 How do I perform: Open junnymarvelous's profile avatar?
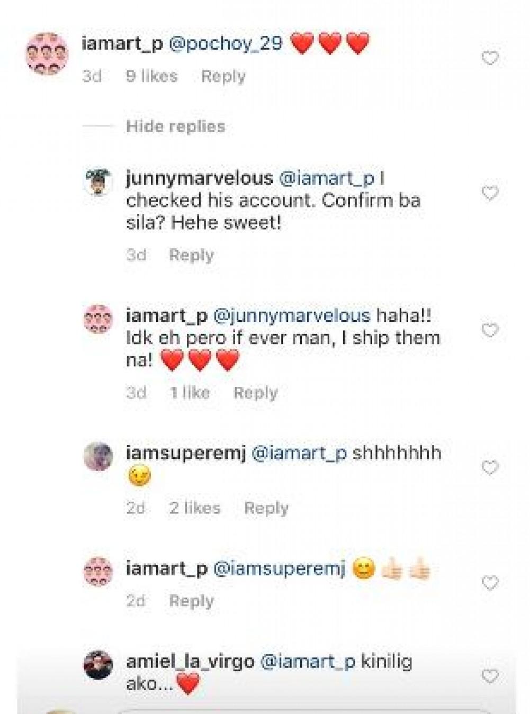pos(98,182)
